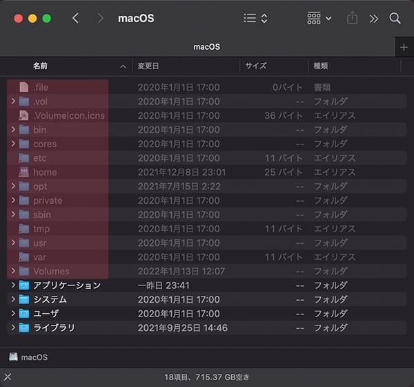Click date 2021年7月15日 2:22

(179, 187)
